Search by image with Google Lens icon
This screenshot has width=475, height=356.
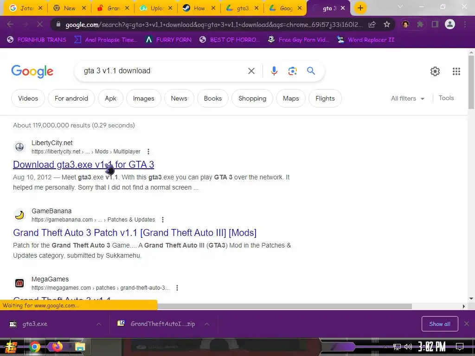292,71
